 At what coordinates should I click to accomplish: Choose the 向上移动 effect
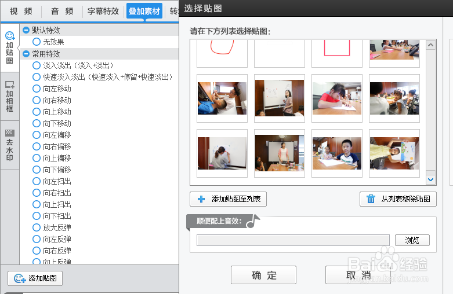(37, 112)
